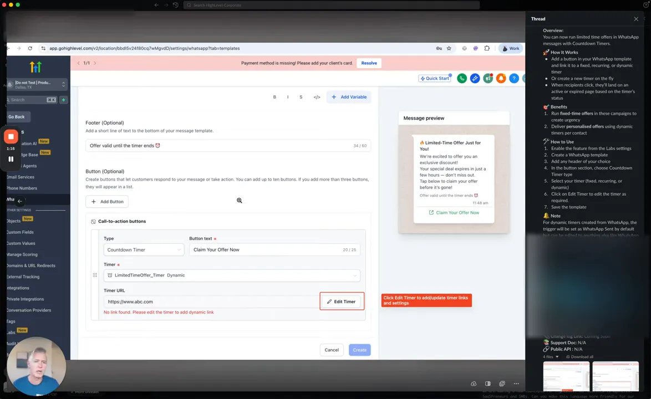The height and width of the screenshot is (399, 651).
Task: Open more options ellipsis below video
Action: click(x=516, y=383)
